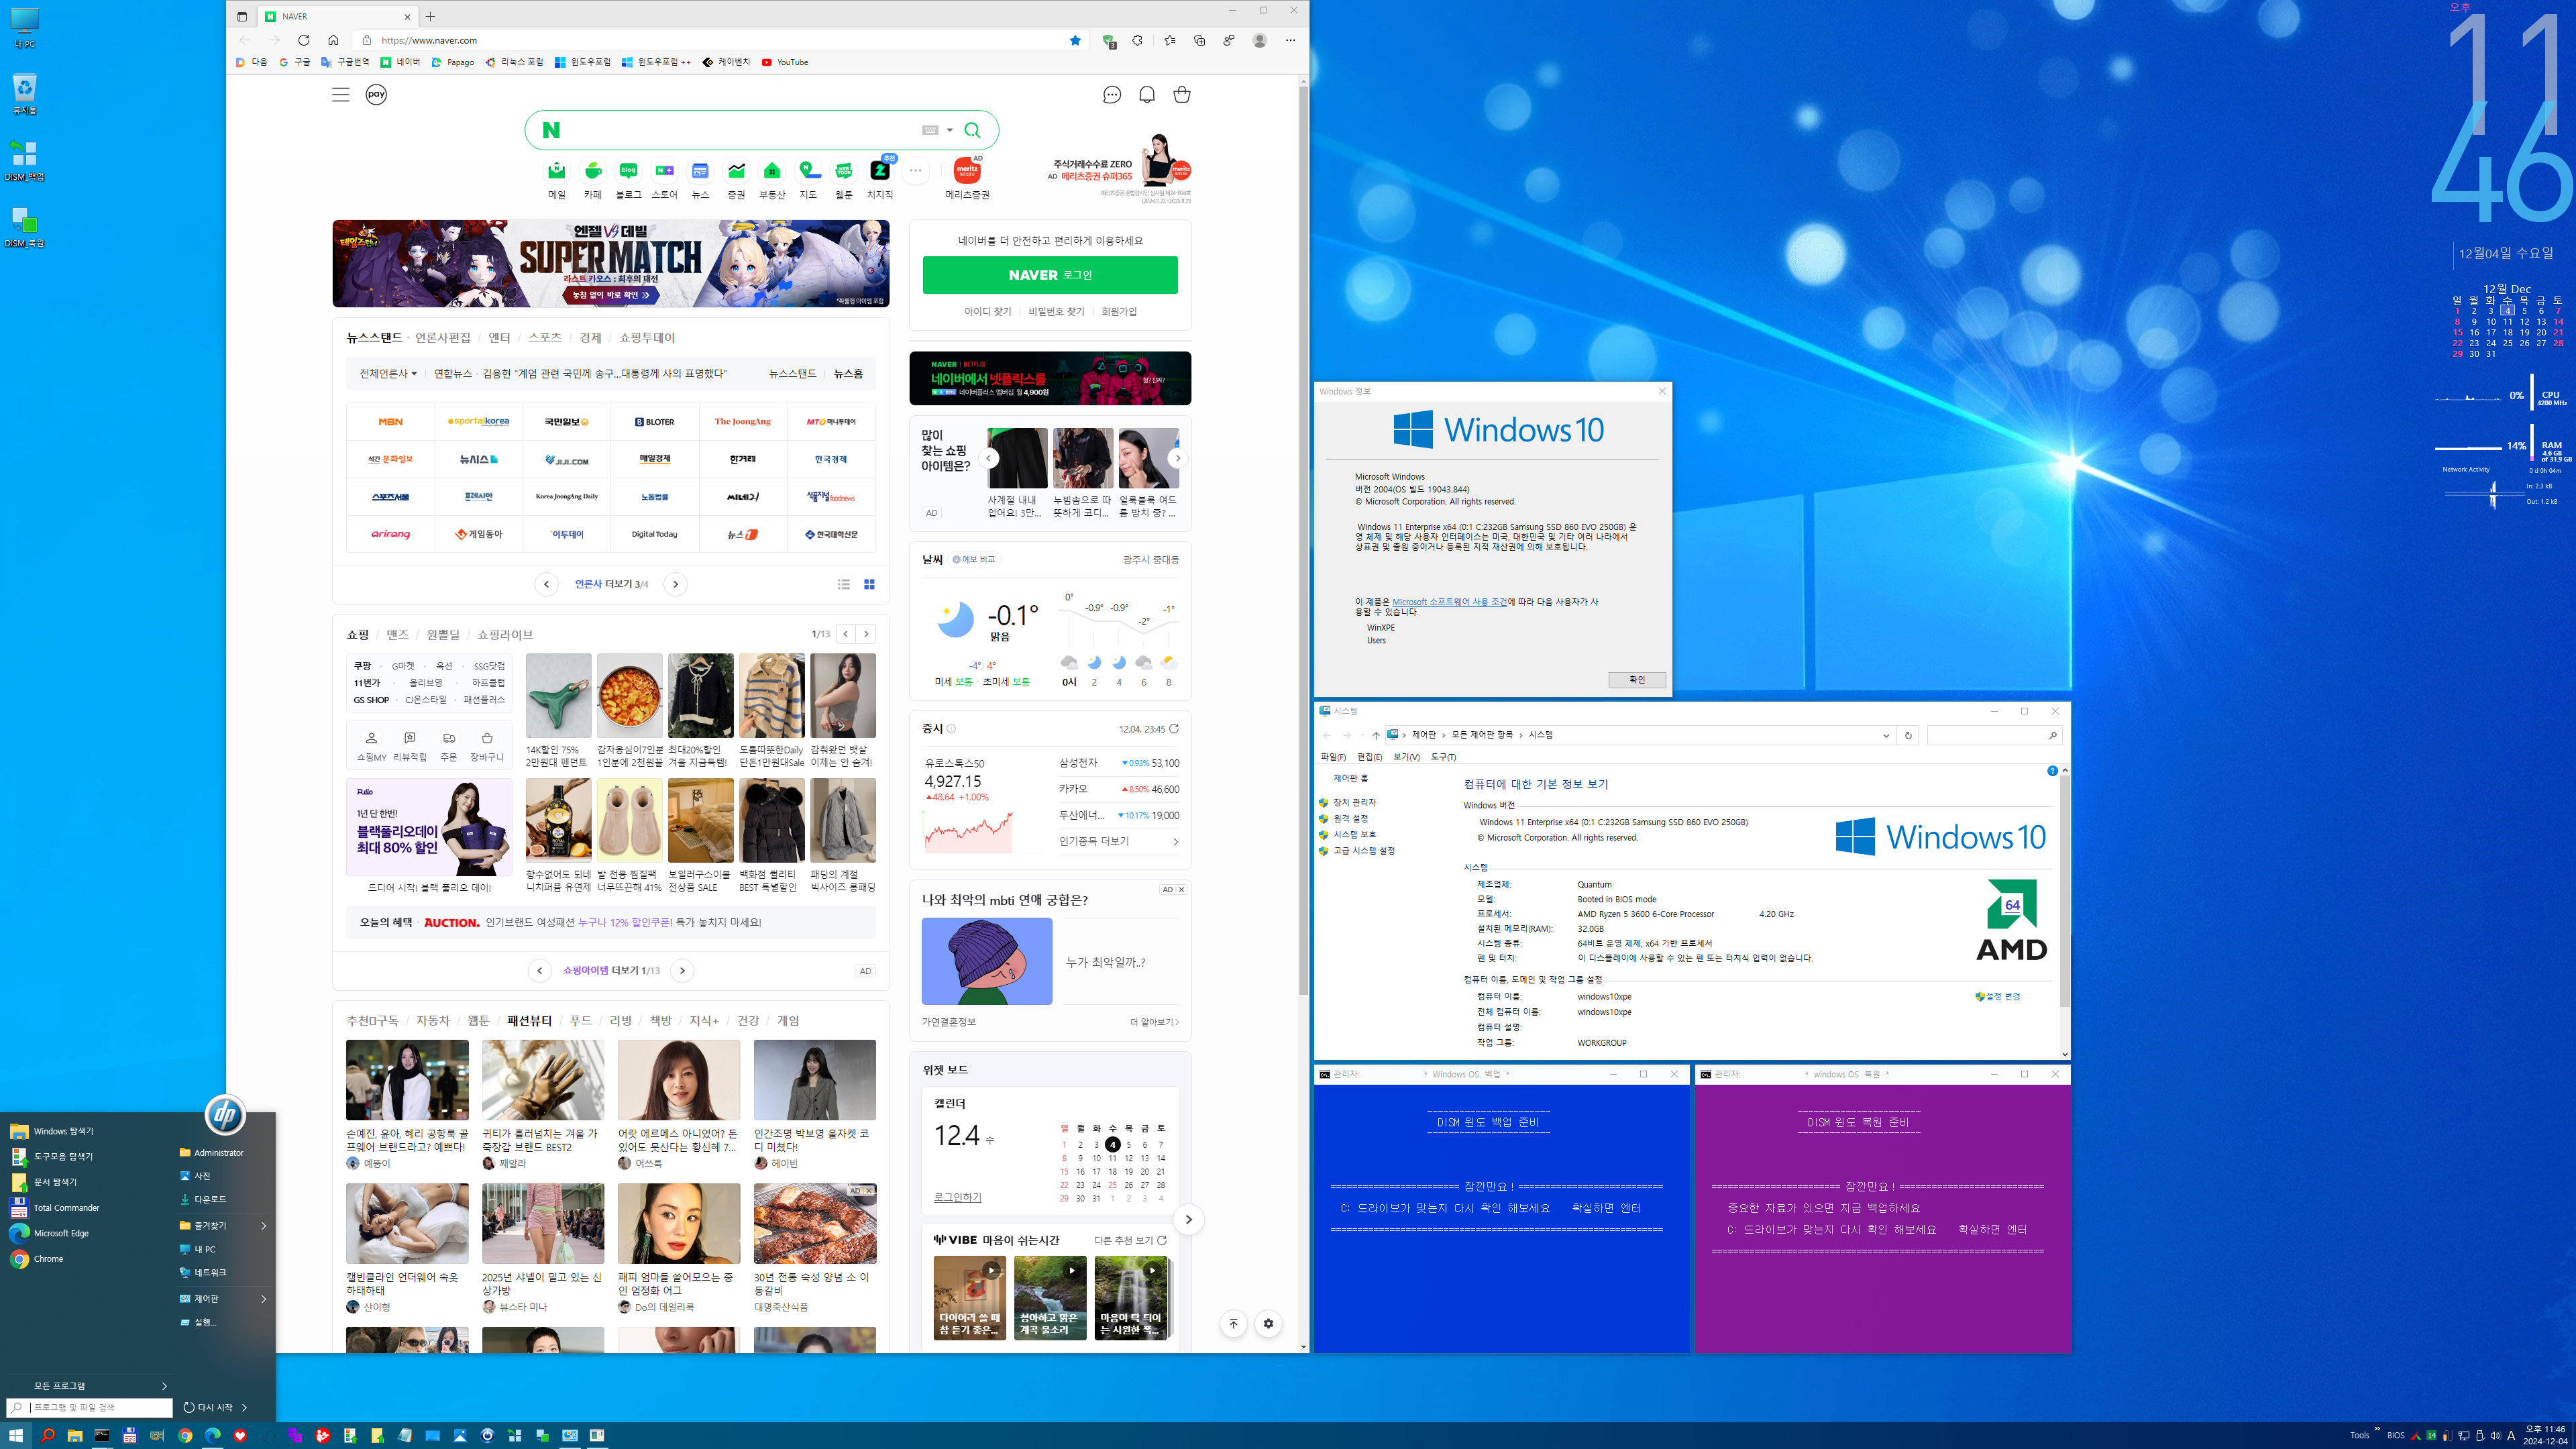Click the 회원가입 link

[1119, 311]
